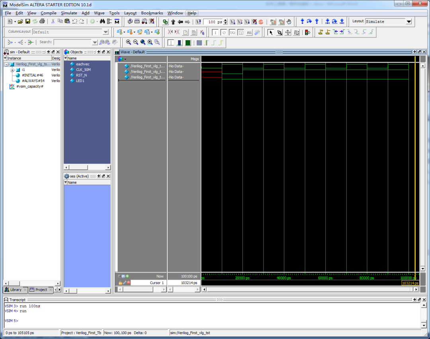
Task: Open the ColumnLayout Default dropdown
Action: (106, 32)
